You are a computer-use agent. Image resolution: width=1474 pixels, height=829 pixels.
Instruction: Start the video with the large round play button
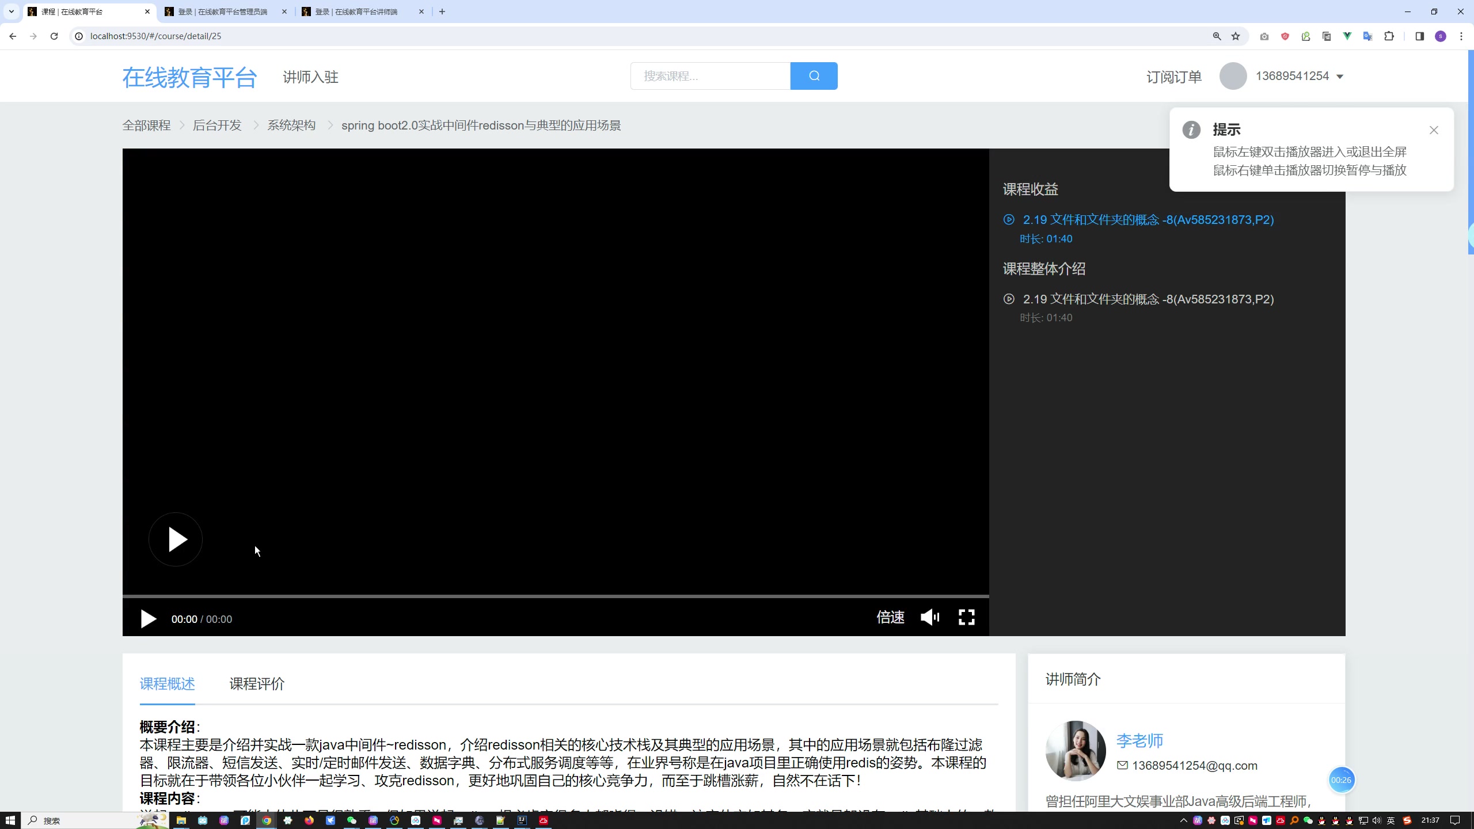coord(176,539)
